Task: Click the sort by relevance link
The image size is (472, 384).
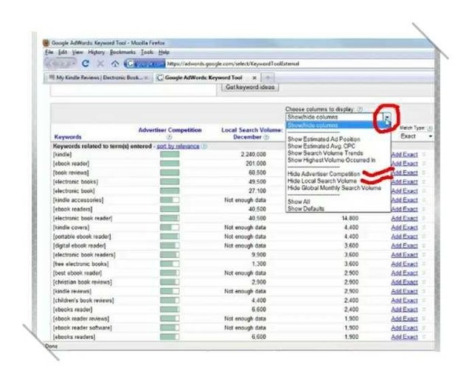Action: pos(178,146)
